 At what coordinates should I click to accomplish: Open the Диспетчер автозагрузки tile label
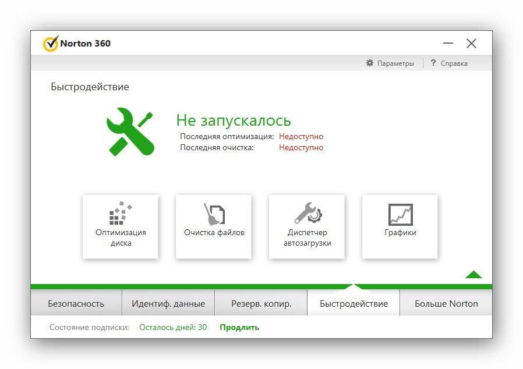(x=307, y=237)
